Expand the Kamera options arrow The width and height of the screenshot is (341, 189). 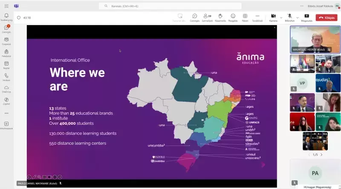(x=281, y=17)
